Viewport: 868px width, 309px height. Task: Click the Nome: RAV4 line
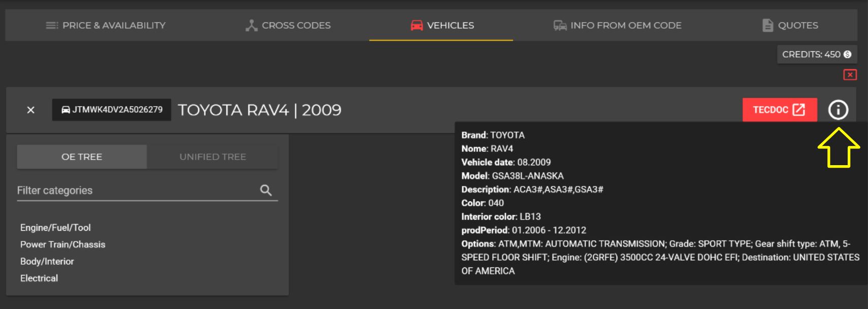click(x=487, y=148)
